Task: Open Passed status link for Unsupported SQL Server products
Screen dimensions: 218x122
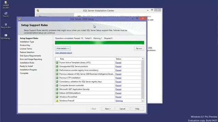Action: (118, 66)
